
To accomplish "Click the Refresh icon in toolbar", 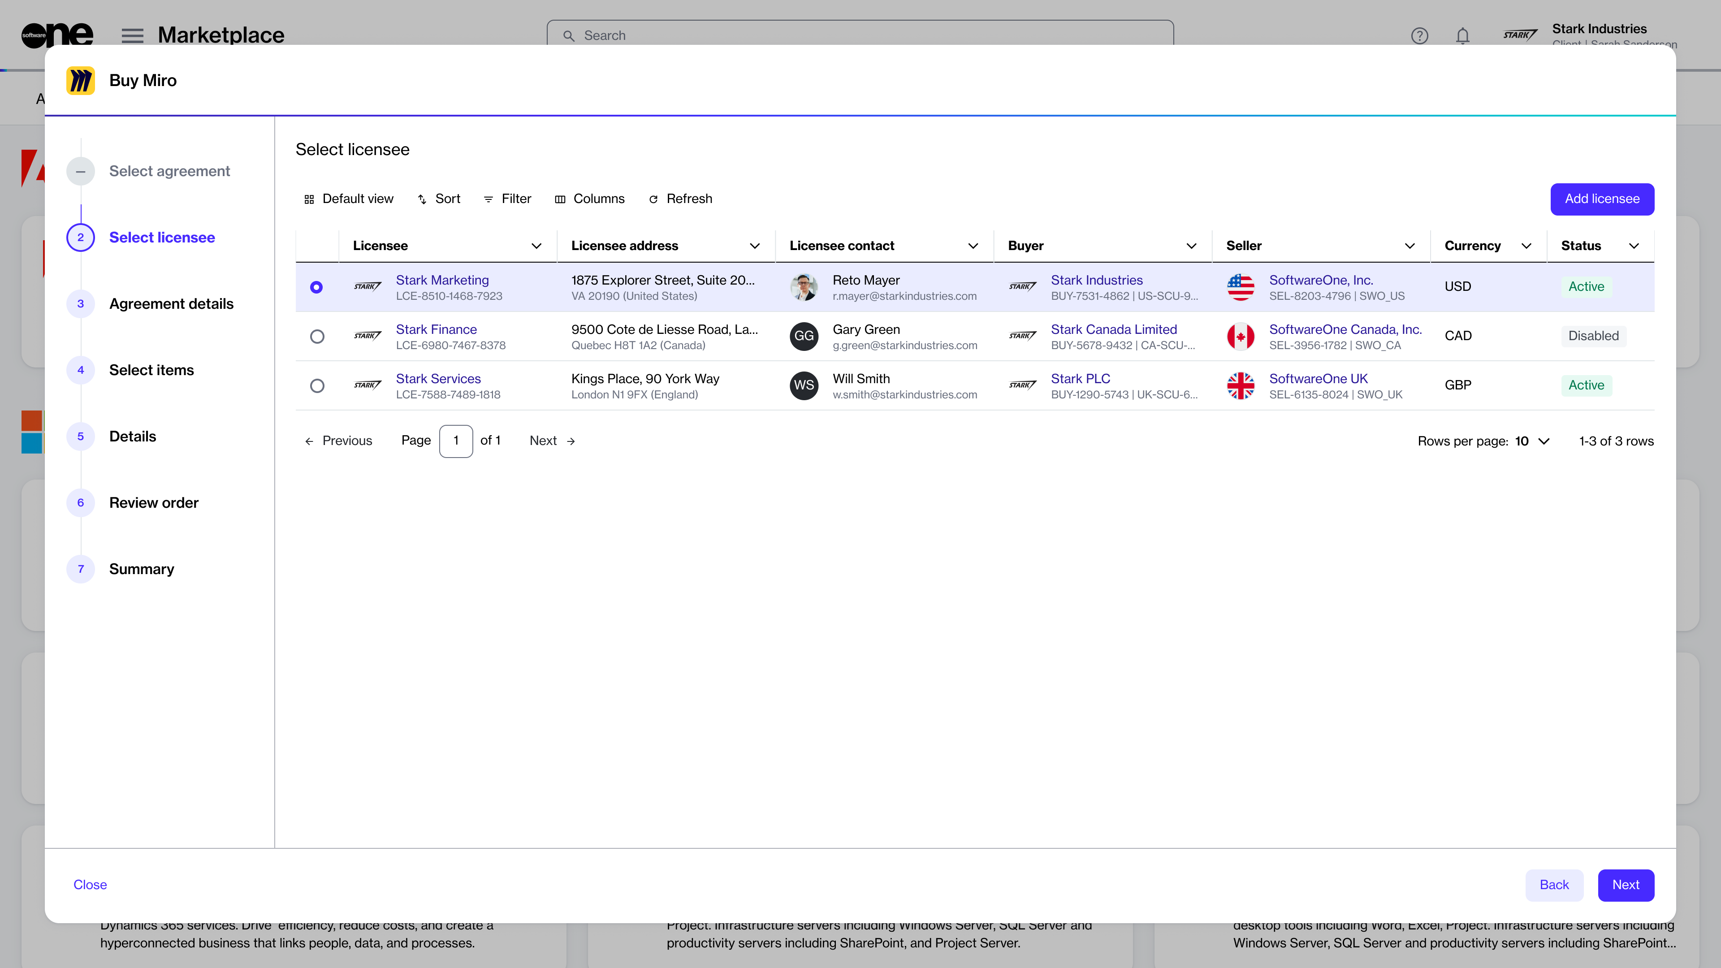I will (653, 199).
